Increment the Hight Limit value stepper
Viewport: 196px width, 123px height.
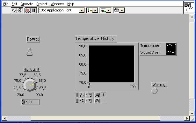point(22,100)
